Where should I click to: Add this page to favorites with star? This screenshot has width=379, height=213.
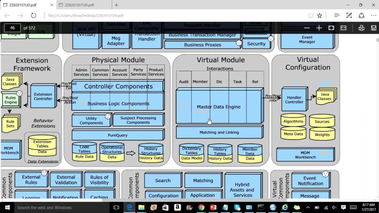(319, 15)
